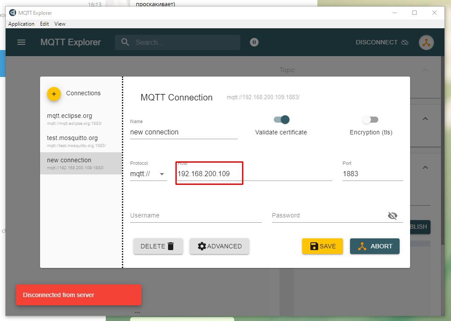Image resolution: width=451 pixels, height=321 pixels.
Task: Click the MQTT Explorer title bar icon
Action: tap(12, 13)
